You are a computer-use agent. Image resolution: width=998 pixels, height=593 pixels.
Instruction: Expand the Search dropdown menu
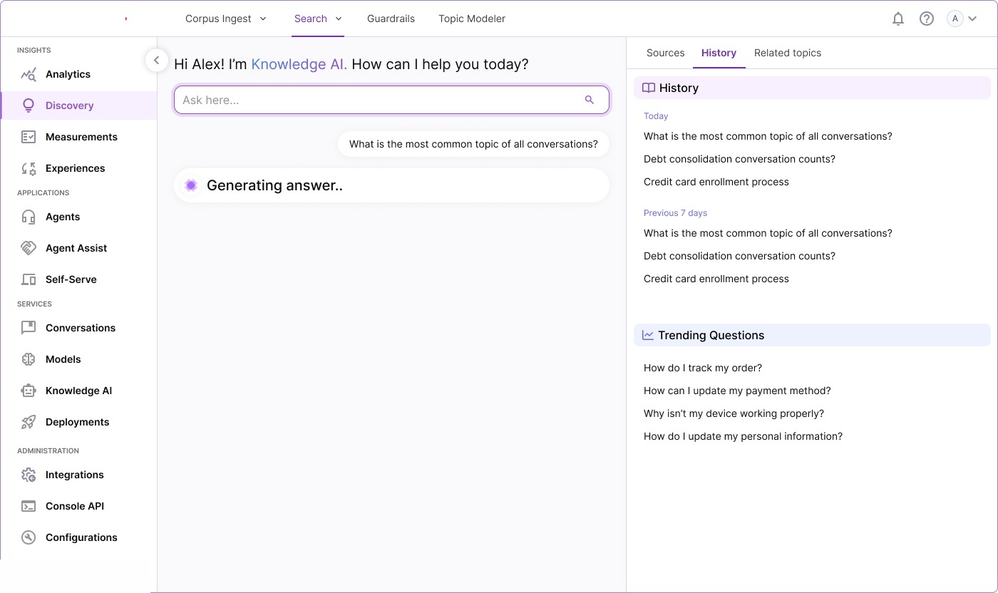(x=318, y=19)
